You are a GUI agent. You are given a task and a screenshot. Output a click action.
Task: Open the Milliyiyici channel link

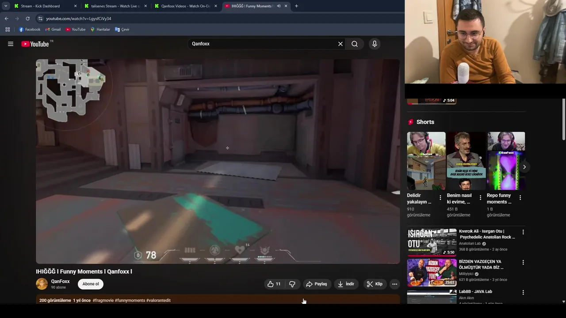[x=467, y=274]
